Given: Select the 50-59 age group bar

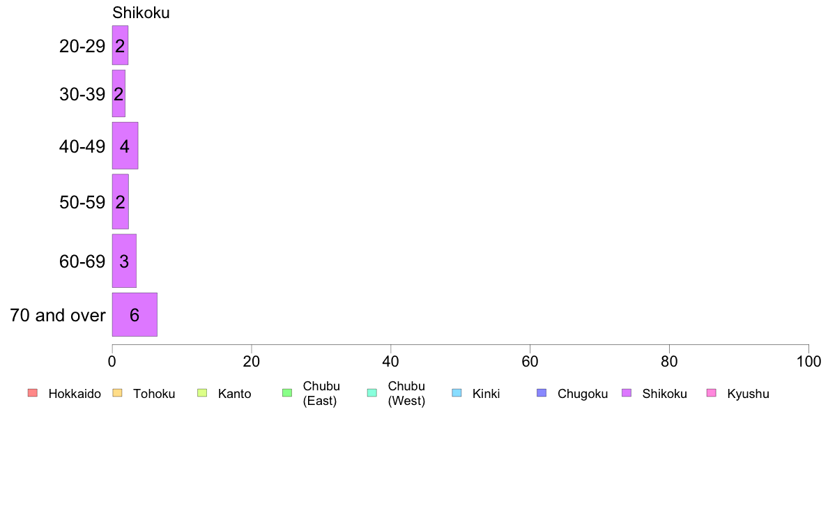Looking at the screenshot, I should pyautogui.click(x=121, y=202).
